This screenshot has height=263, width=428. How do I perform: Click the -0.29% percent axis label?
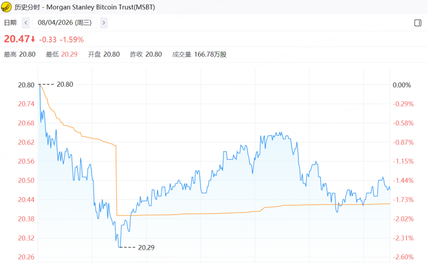(x=403, y=104)
